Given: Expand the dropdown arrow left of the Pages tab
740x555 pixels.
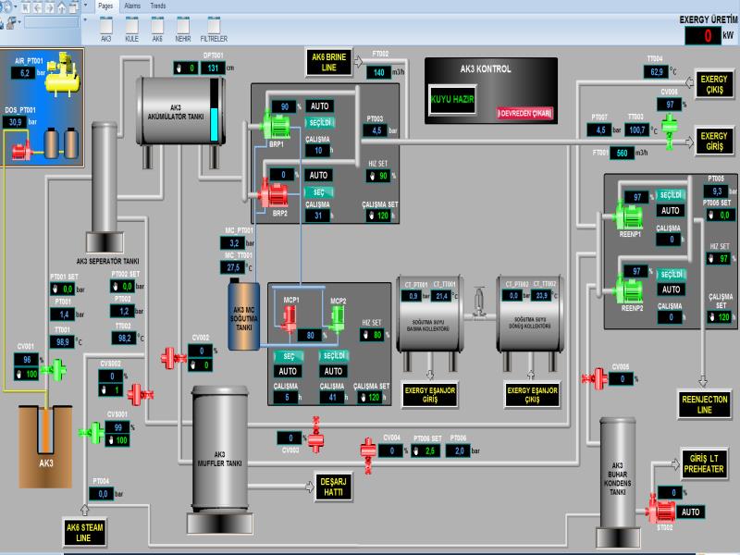Looking at the screenshot, I should click(x=85, y=6).
